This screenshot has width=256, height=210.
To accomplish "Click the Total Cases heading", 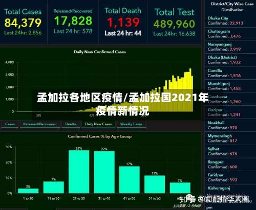I will [23, 12].
